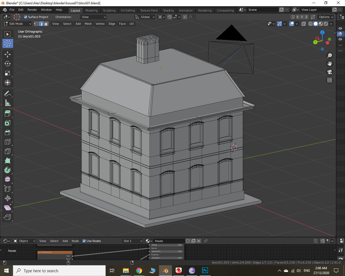Switch to vertex select mode
Image resolution: width=345 pixels, height=276 pixels.
[36, 24]
